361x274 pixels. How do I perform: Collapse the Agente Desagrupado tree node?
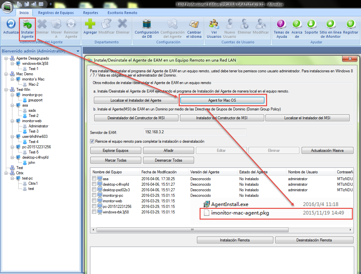point(6,58)
